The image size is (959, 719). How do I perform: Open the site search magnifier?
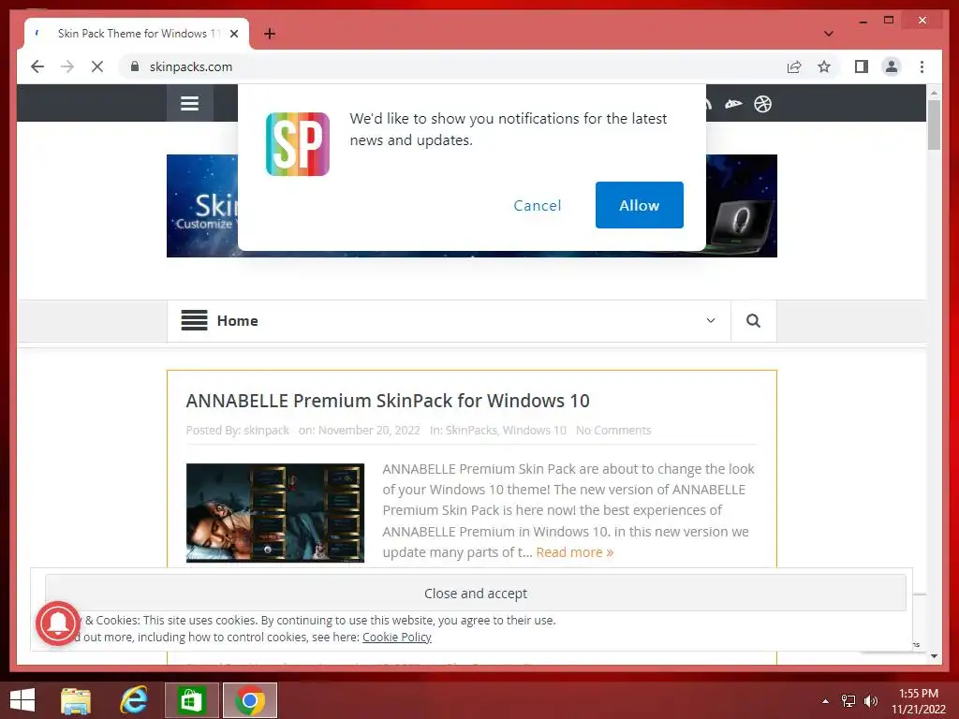(753, 320)
